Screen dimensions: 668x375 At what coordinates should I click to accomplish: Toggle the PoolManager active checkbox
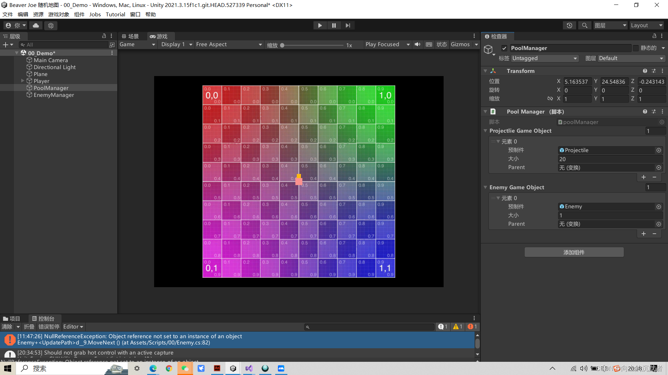504,48
